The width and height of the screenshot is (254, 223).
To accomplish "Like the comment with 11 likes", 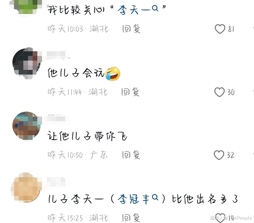I will 220,218.
